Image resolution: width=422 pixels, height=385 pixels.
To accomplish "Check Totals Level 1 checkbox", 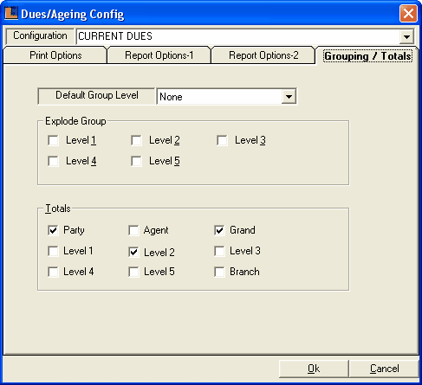I will pyautogui.click(x=53, y=251).
